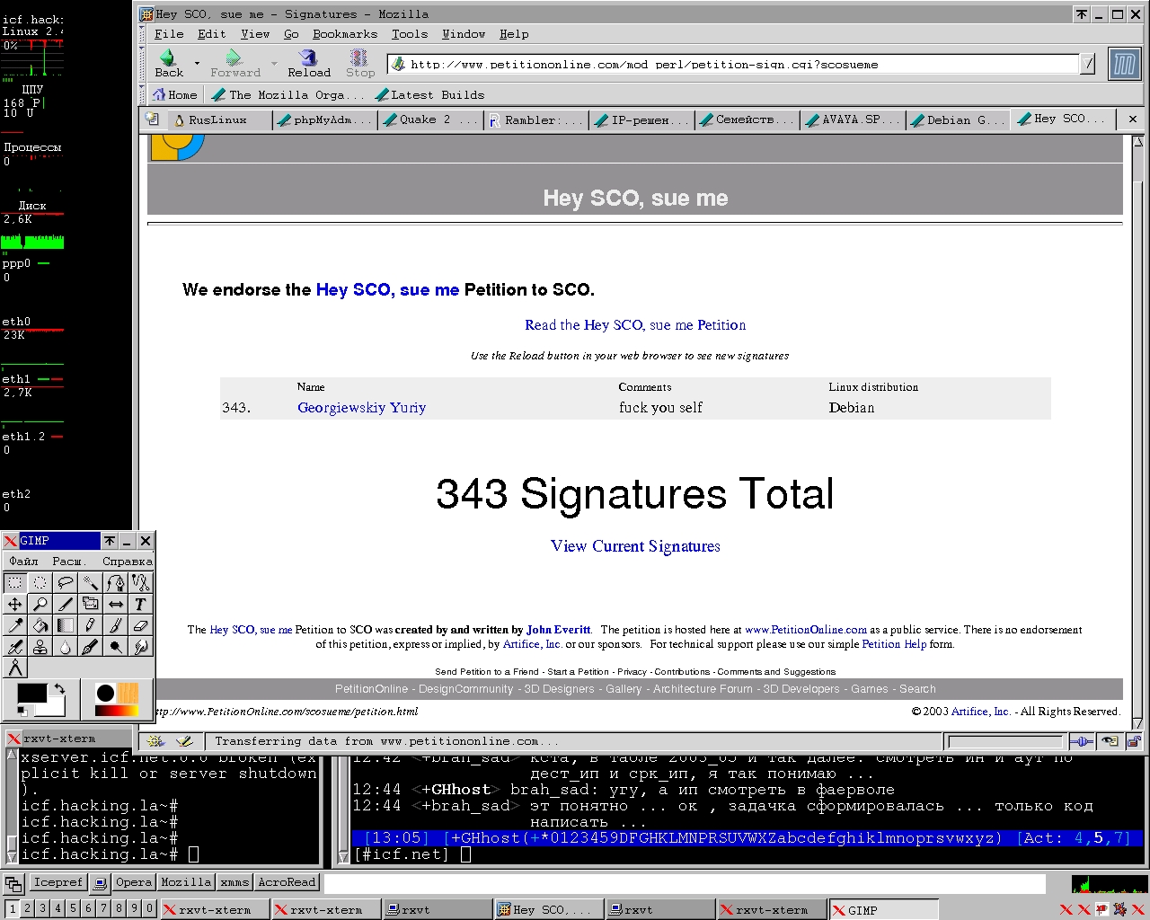
Task: Select the Intelligent Scissors tool in GIMP
Action: click(141, 583)
